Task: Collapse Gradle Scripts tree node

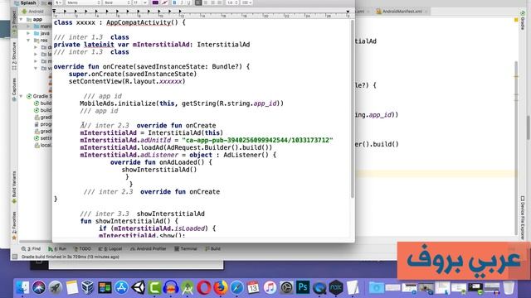Action: (x=22, y=96)
